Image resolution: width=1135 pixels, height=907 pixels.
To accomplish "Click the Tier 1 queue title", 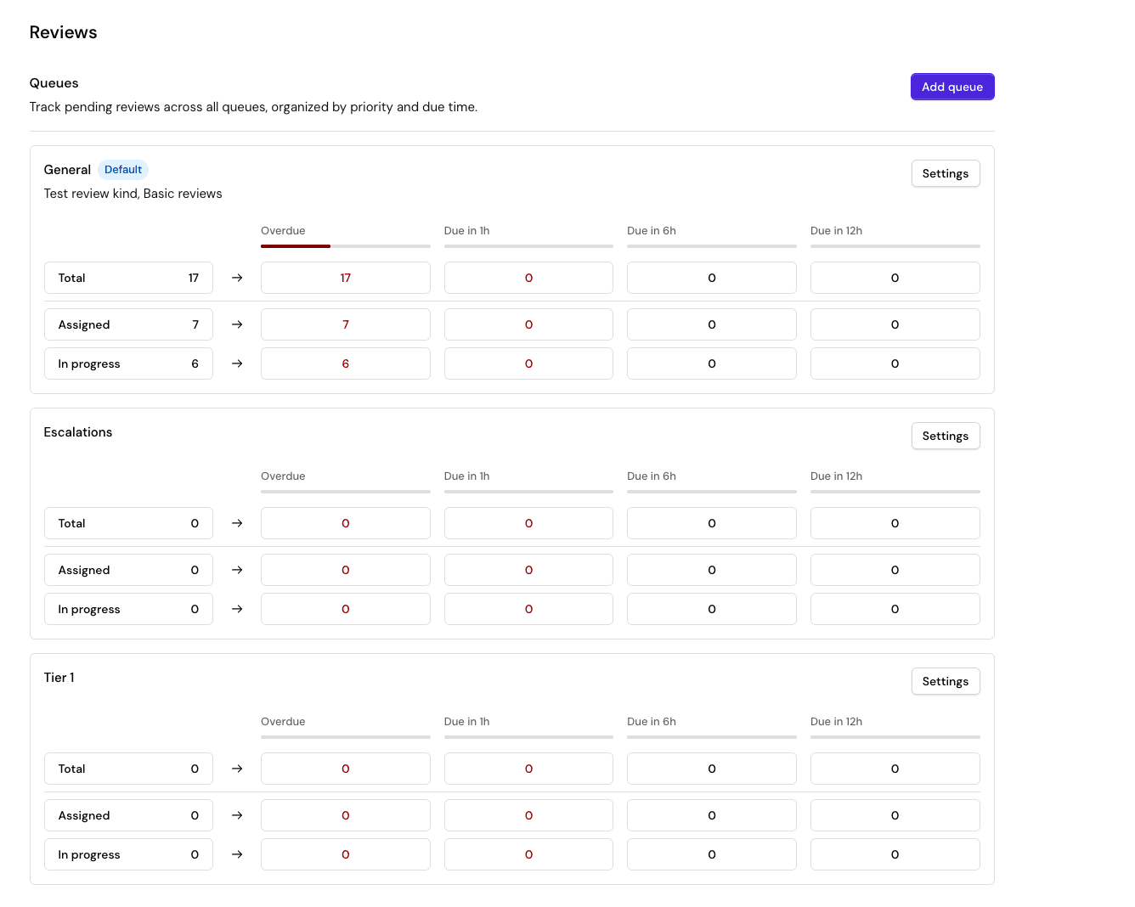I will 59,678.
